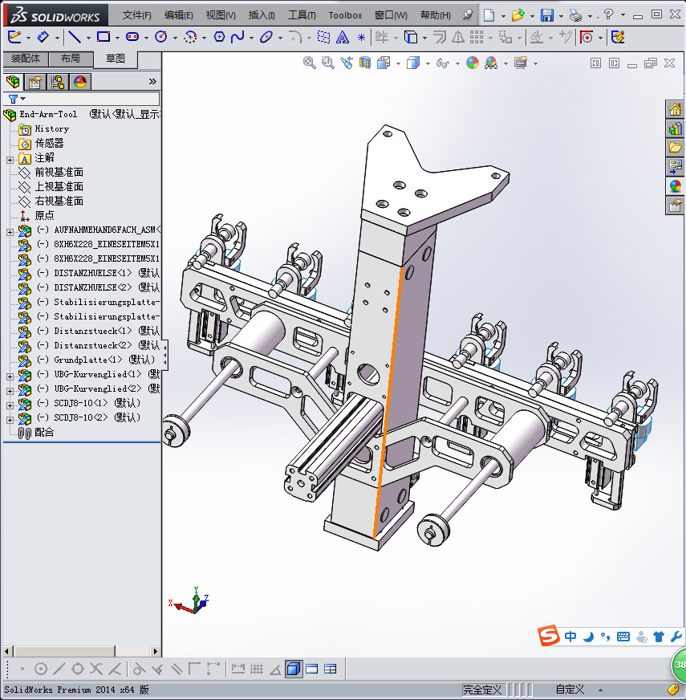This screenshot has width=686, height=700.
Task: Click the Save button
Action: [546, 15]
